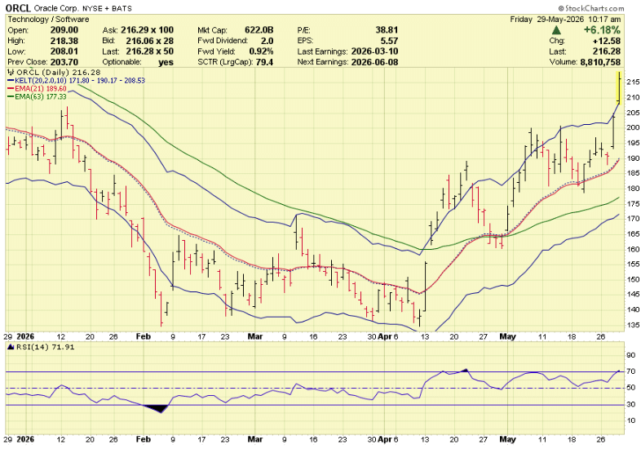Click the RSI 30 axis level label
641x449 pixels.
[630, 404]
